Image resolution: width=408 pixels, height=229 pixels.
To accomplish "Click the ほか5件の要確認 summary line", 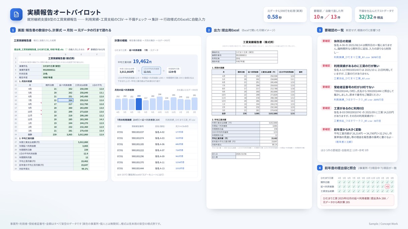I will point(344,150).
